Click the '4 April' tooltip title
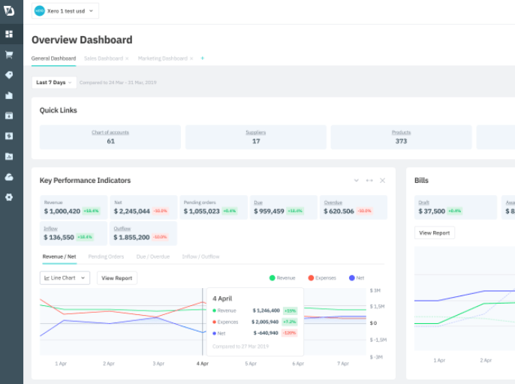The width and height of the screenshot is (515, 384). pyautogui.click(x=222, y=298)
